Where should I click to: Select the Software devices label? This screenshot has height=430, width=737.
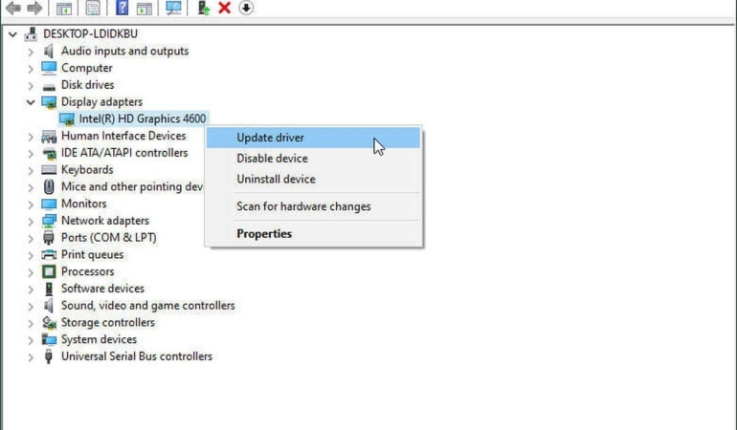click(x=103, y=289)
